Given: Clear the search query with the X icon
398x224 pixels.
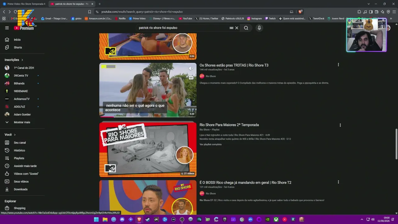Looking at the screenshot, I should (237, 28).
